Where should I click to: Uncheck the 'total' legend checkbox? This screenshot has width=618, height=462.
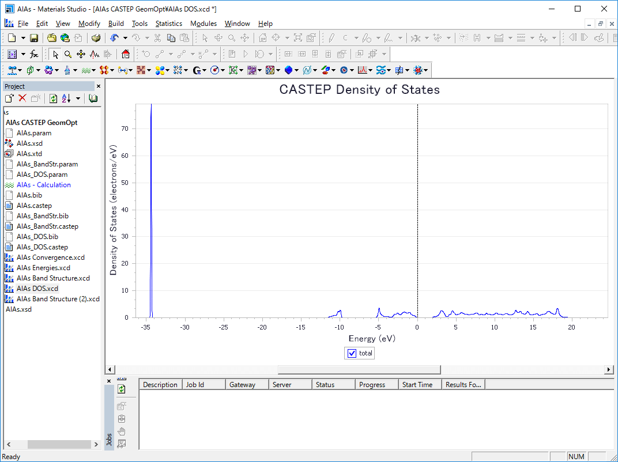(x=352, y=353)
